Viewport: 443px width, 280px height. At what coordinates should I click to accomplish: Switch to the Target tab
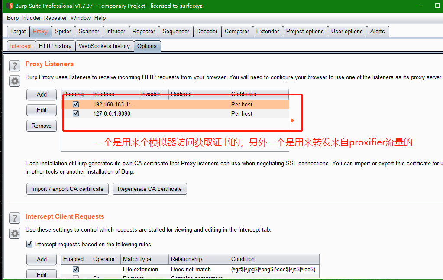pyautogui.click(x=18, y=31)
